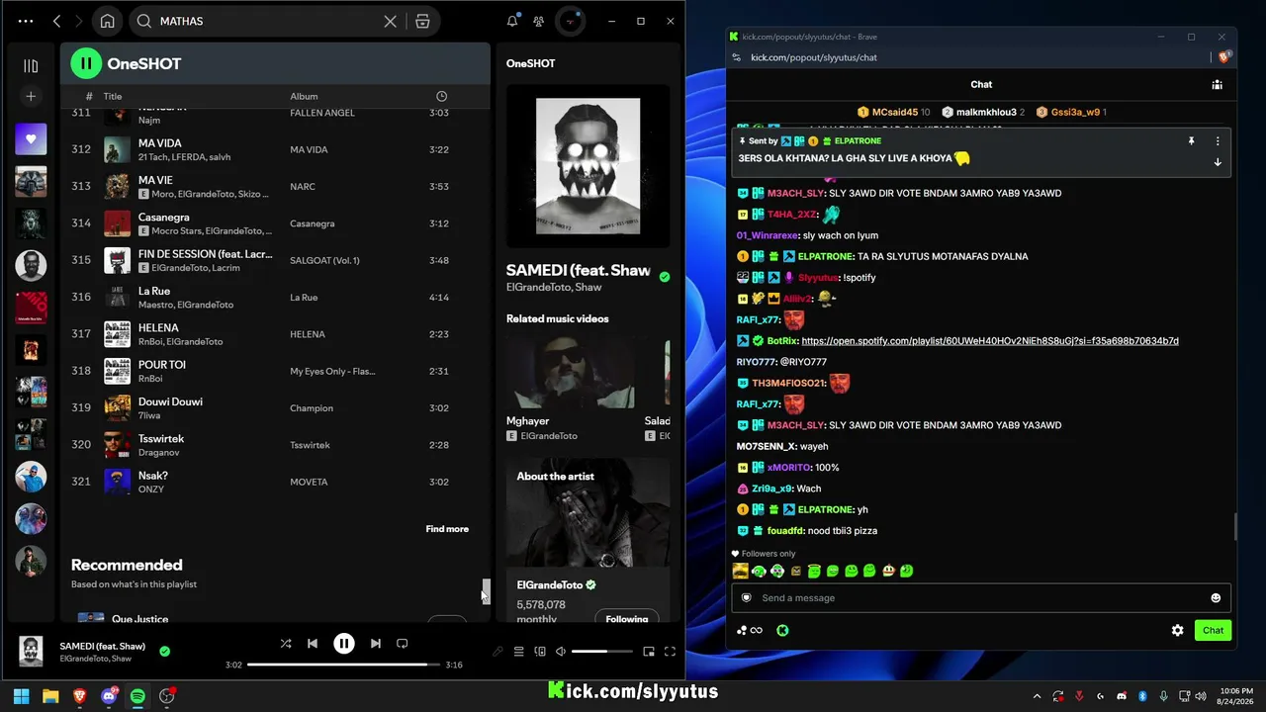
Task: Mute Spotify using speaker icon
Action: (x=561, y=652)
